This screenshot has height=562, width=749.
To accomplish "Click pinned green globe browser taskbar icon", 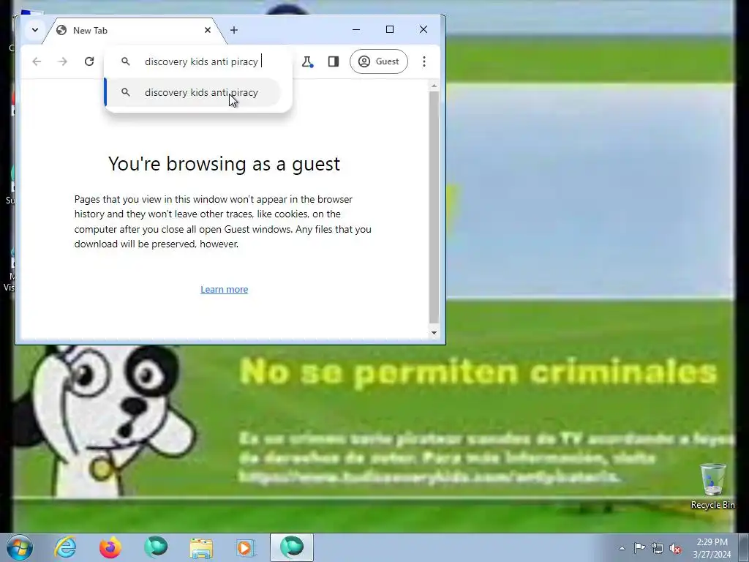I will point(156,547).
